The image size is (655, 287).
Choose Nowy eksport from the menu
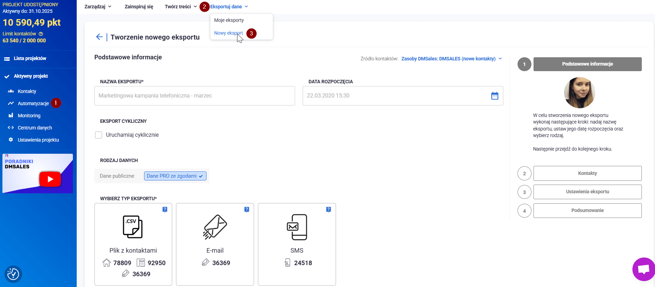click(x=228, y=33)
